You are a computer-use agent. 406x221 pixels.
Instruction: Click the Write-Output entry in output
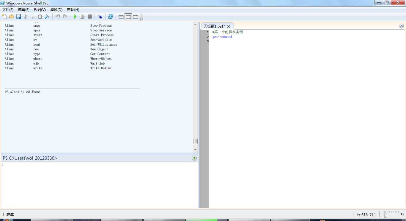(x=101, y=68)
